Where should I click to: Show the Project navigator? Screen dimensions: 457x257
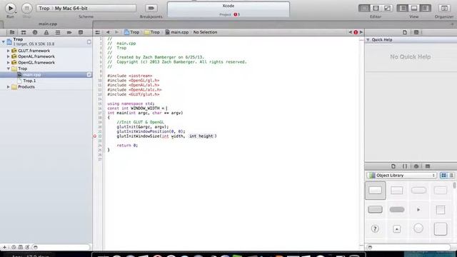[12, 32]
